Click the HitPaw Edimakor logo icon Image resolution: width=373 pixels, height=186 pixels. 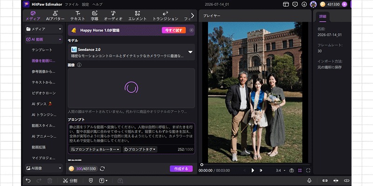pyautogui.click(x=27, y=4)
